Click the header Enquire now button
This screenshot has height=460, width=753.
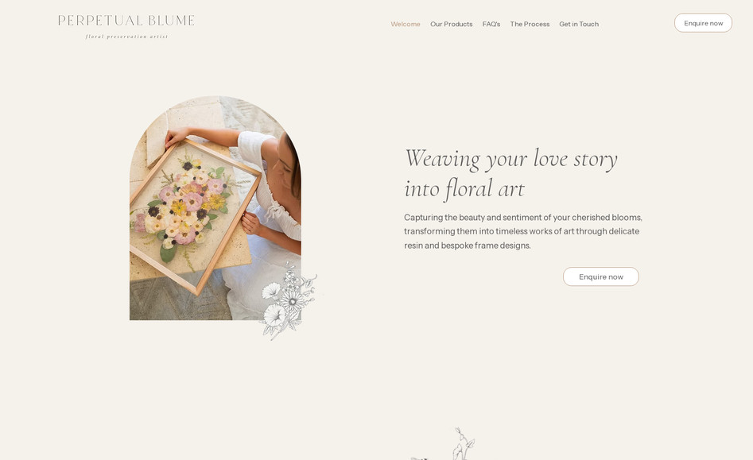tap(703, 23)
